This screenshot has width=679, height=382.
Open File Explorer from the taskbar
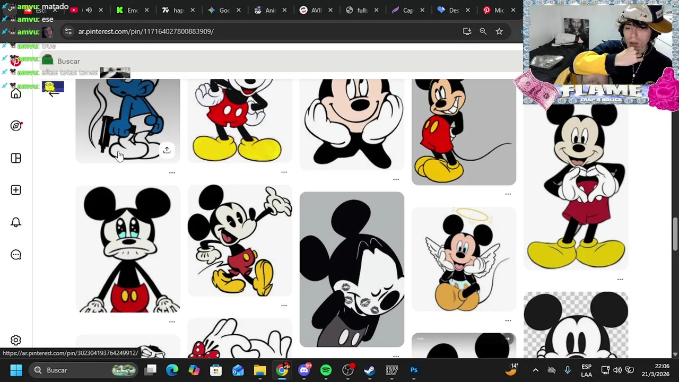260,370
